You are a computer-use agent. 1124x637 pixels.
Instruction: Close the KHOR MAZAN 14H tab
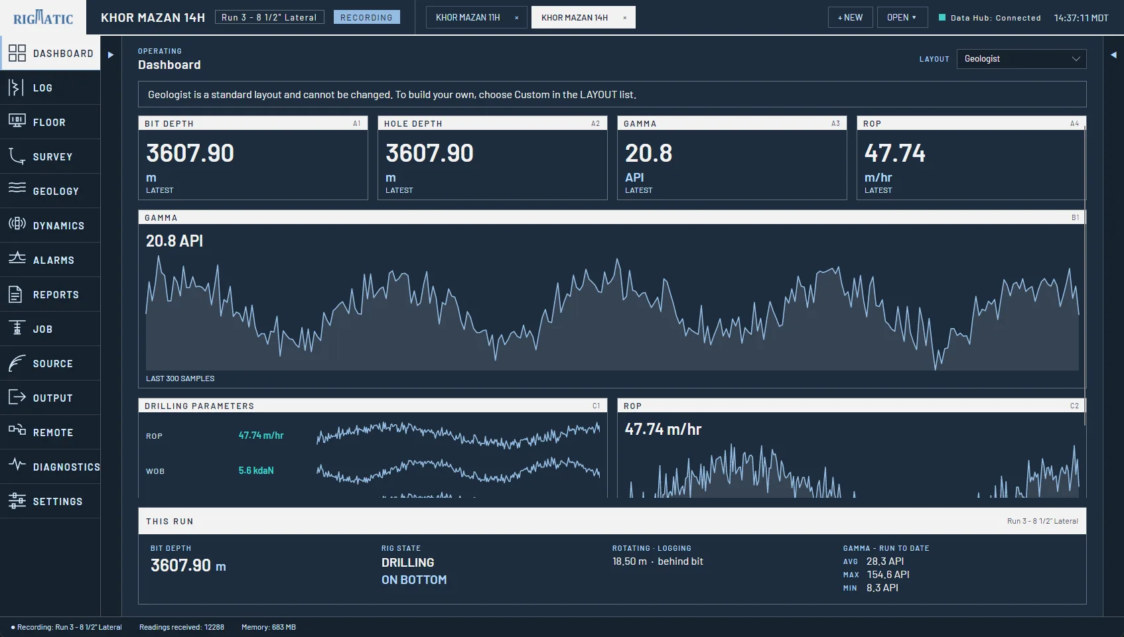624,18
